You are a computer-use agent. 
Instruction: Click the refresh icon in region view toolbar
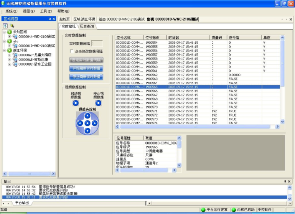(5, 26)
